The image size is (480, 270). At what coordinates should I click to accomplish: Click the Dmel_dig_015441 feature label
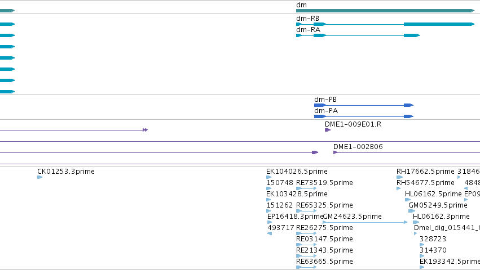point(447,228)
